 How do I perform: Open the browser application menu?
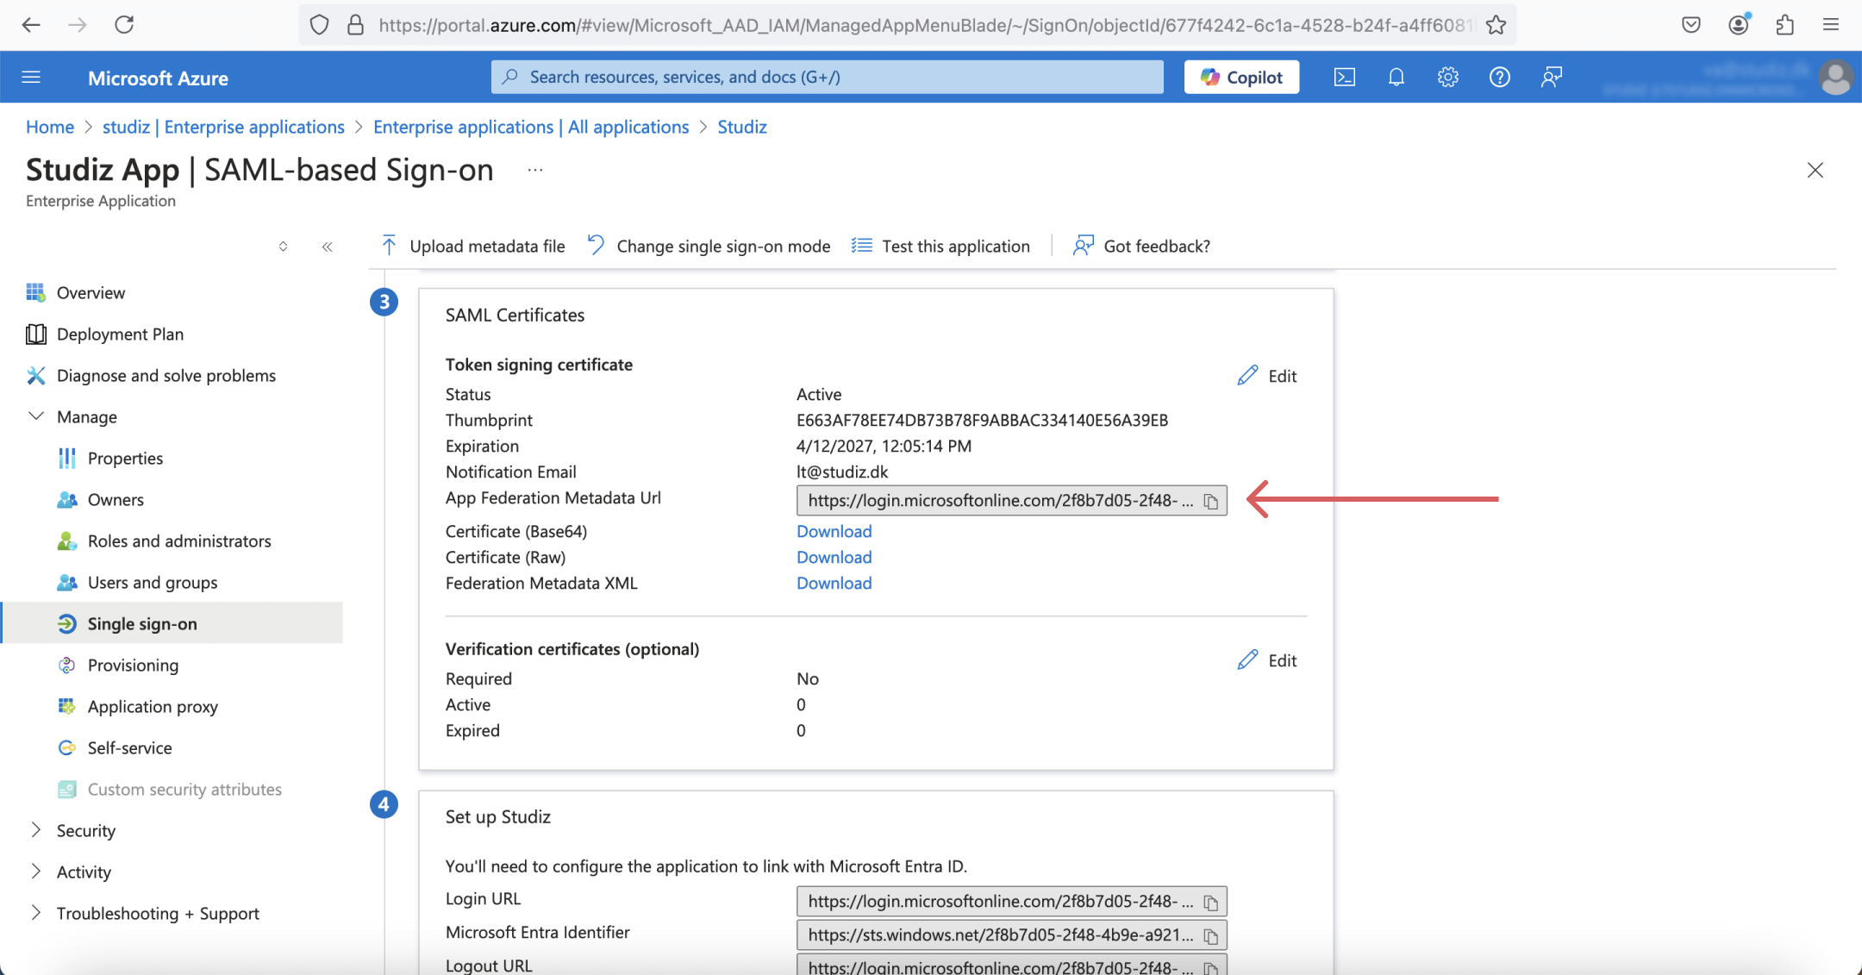(1831, 25)
